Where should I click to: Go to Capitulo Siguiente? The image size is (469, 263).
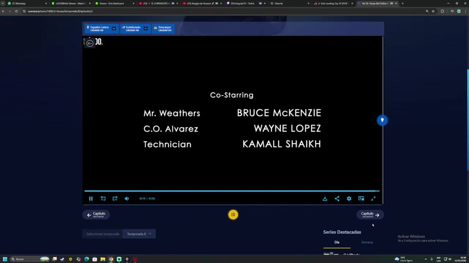coord(370,215)
